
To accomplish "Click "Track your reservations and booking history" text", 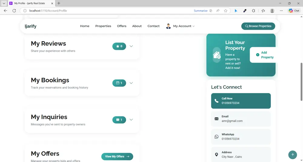I will click(x=59, y=88).
